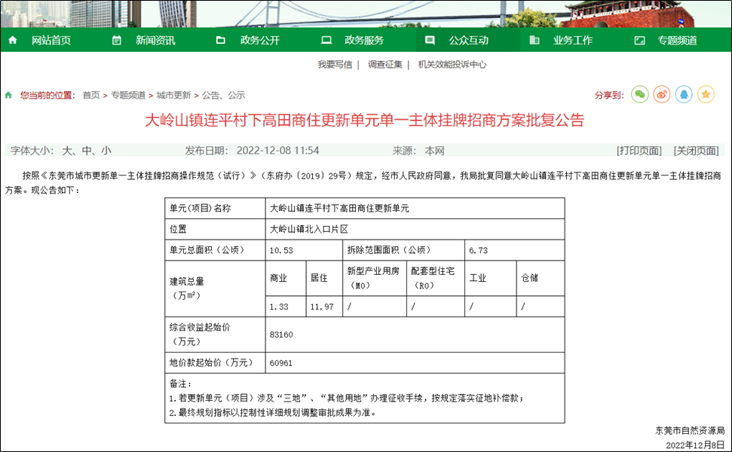Click the source text 本网
This screenshot has height=452, width=732.
pyautogui.click(x=435, y=151)
